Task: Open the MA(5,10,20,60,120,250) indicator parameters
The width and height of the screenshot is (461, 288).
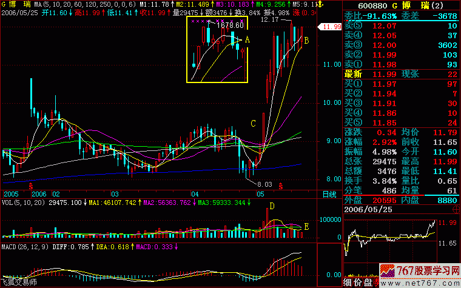Action: 80,4
